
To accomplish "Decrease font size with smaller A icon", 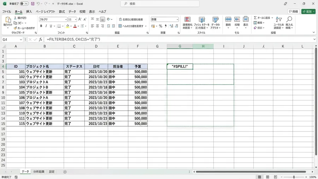I will tap(85, 19).
